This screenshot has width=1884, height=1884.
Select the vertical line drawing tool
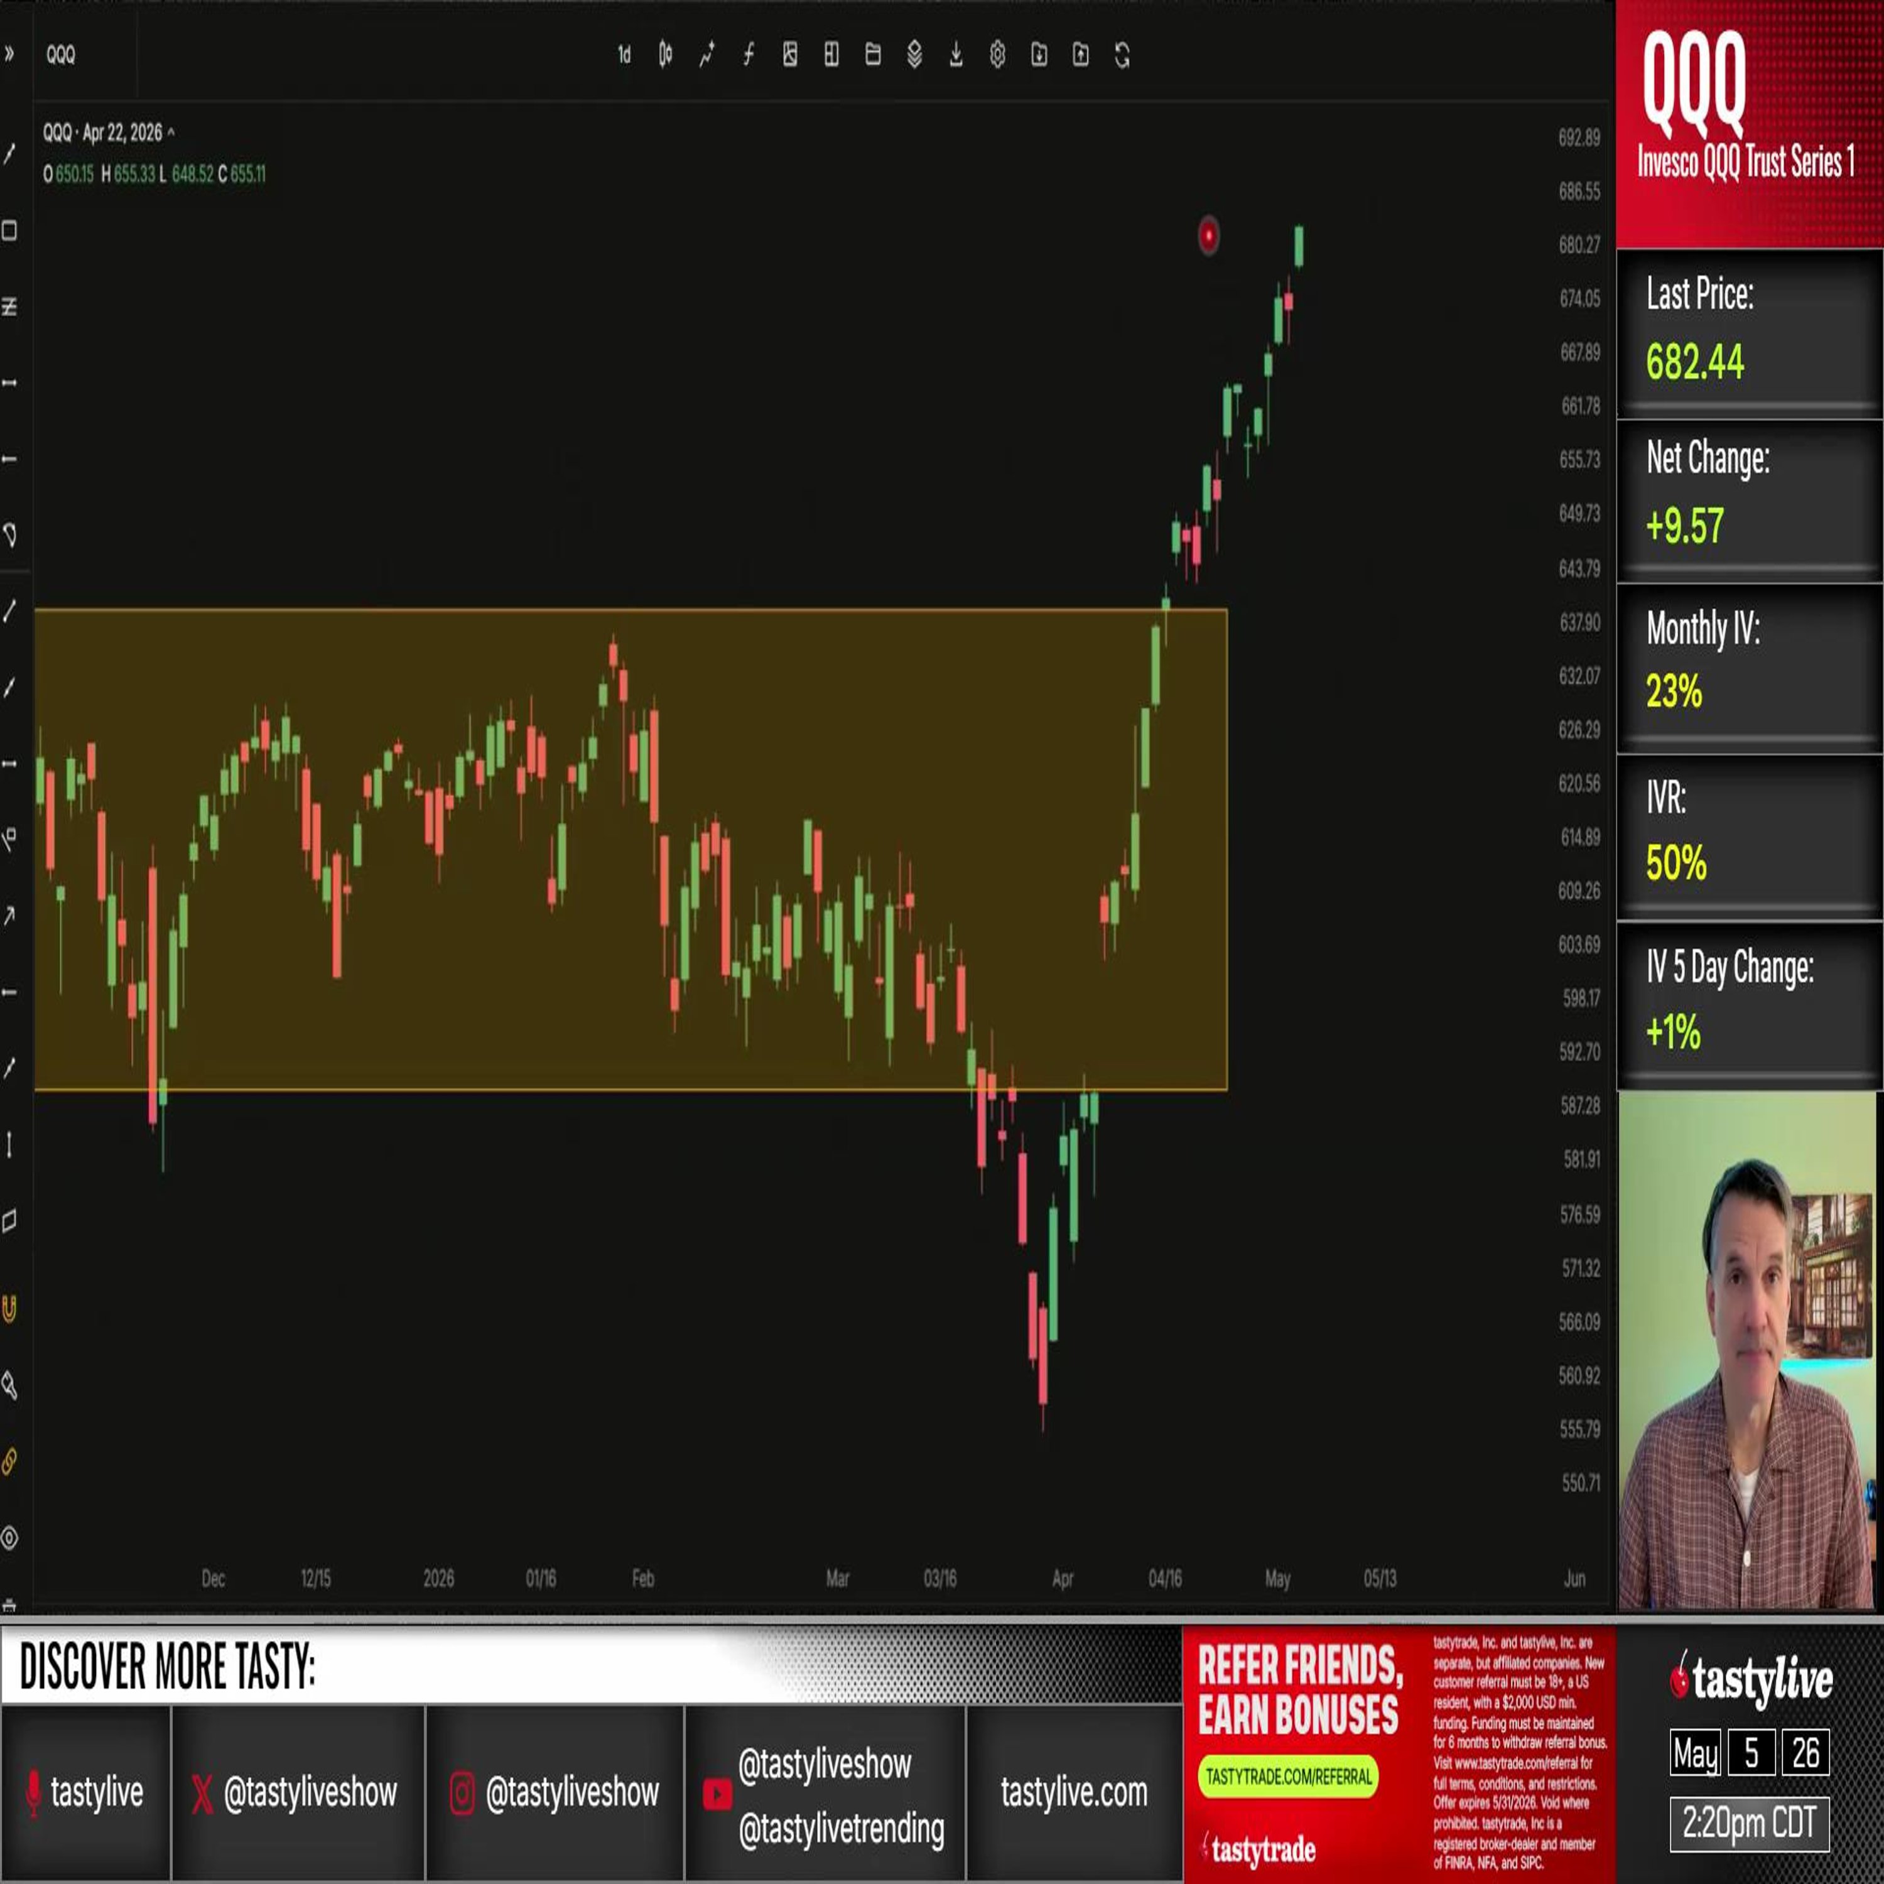pos(10,1144)
